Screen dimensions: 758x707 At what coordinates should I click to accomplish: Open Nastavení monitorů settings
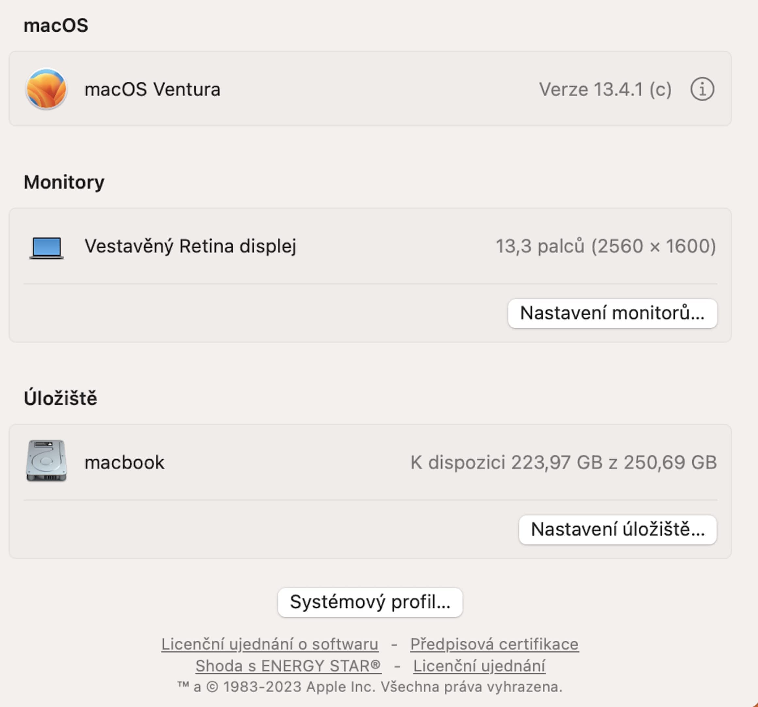tap(612, 313)
